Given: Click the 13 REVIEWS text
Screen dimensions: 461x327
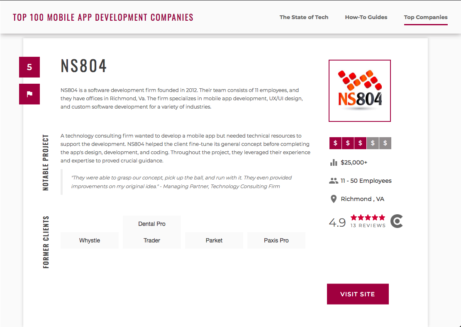Looking at the screenshot, I should pos(368,226).
